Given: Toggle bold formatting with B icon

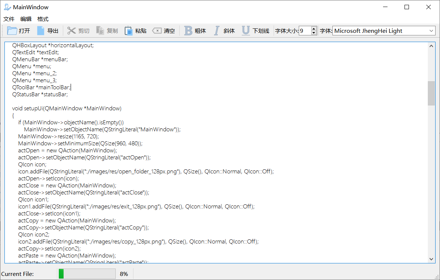Looking at the screenshot, I should (188, 31).
